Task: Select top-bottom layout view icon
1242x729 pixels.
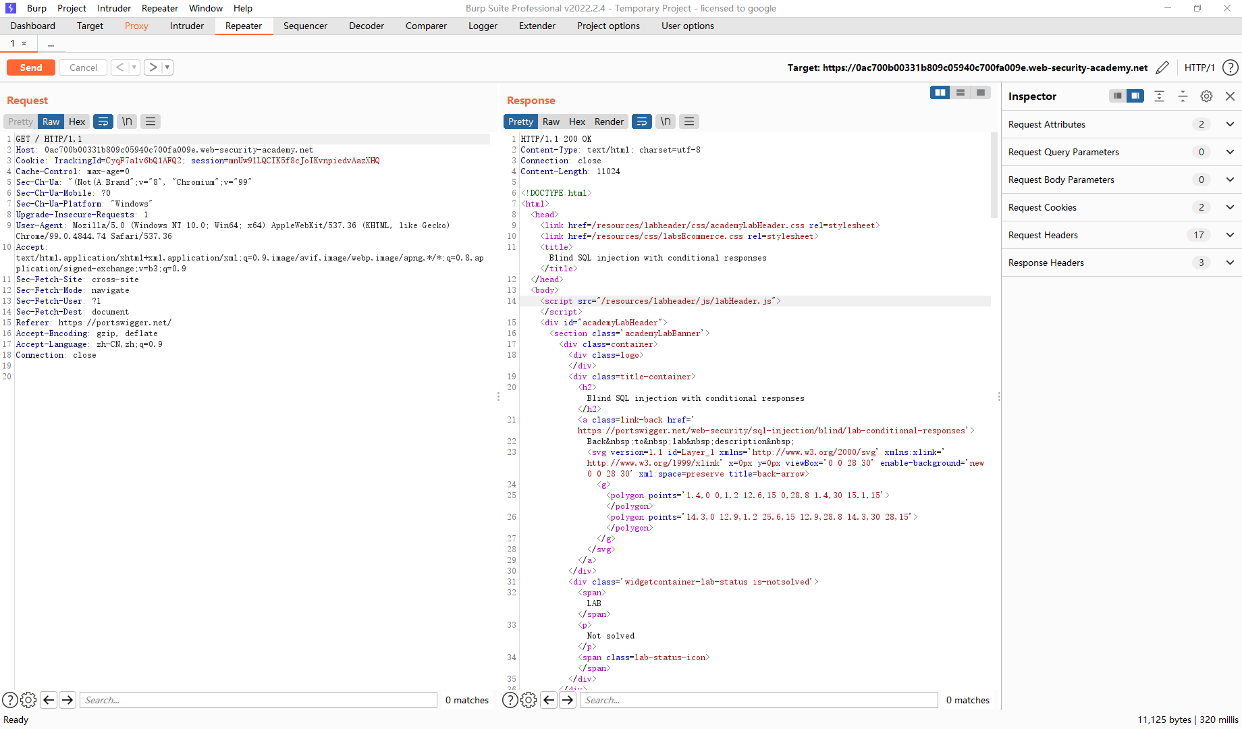Action: tap(960, 92)
